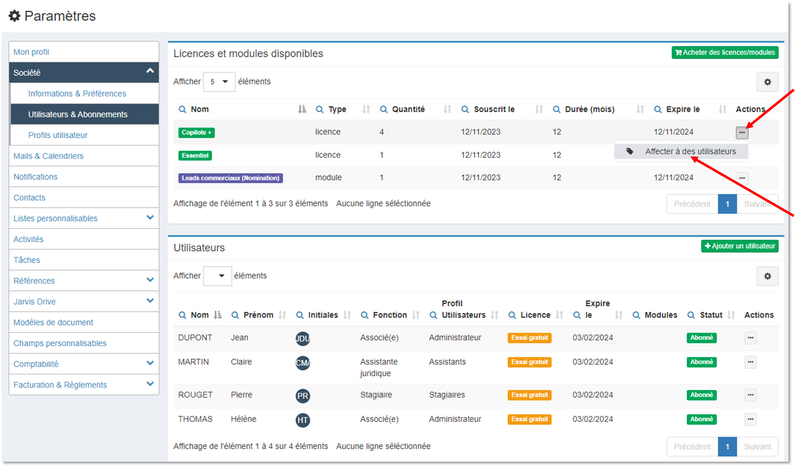Search the Quantité column
Screen dimensions: 795x467
click(384, 109)
